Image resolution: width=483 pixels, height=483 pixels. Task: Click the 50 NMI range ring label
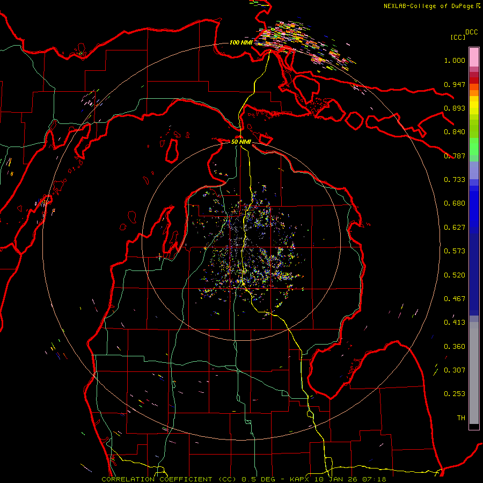click(241, 142)
